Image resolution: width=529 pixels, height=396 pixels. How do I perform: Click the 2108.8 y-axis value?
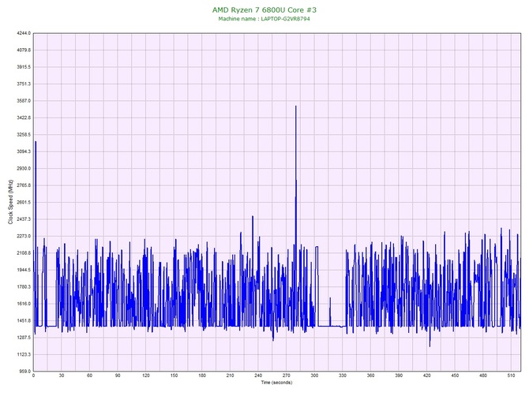click(24, 253)
